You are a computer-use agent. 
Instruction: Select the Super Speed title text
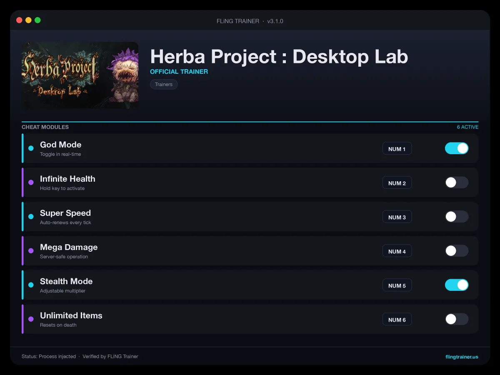[x=65, y=213]
